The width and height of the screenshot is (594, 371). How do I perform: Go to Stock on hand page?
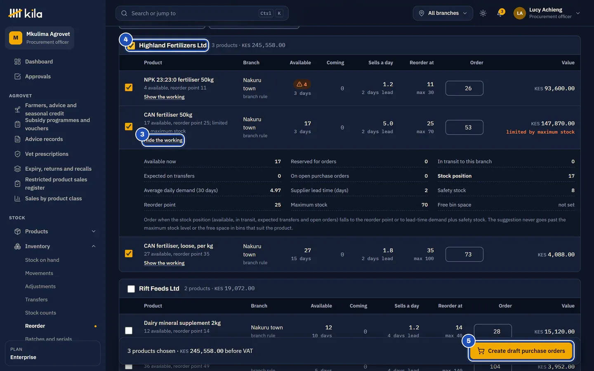click(42, 260)
